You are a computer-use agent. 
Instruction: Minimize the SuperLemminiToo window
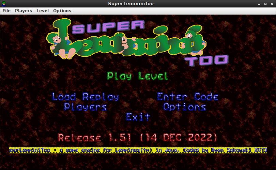[259, 4]
